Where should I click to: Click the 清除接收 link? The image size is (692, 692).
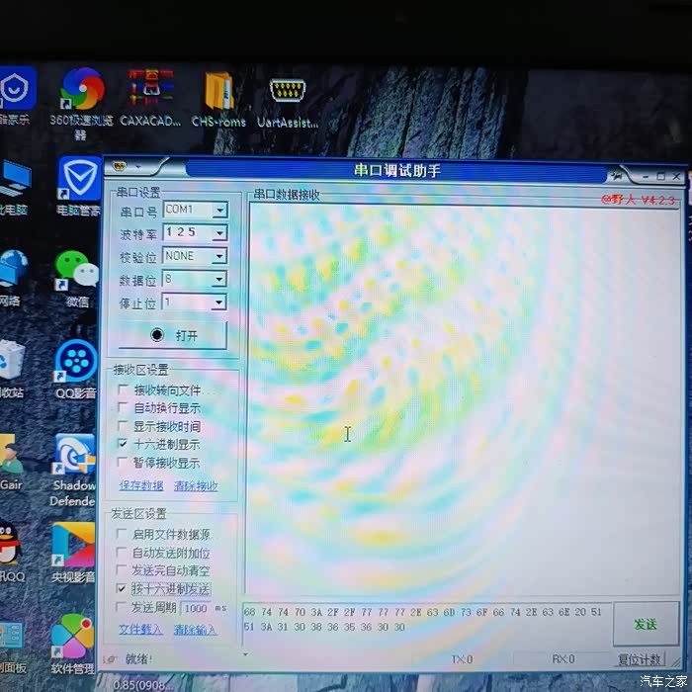tap(196, 486)
